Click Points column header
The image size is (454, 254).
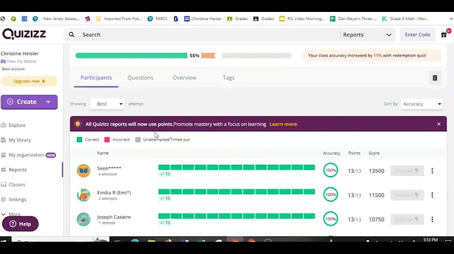tap(354, 153)
